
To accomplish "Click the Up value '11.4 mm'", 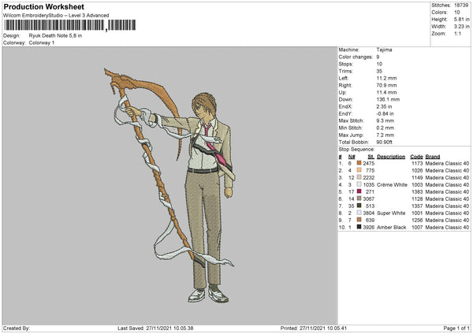I will click(386, 92).
